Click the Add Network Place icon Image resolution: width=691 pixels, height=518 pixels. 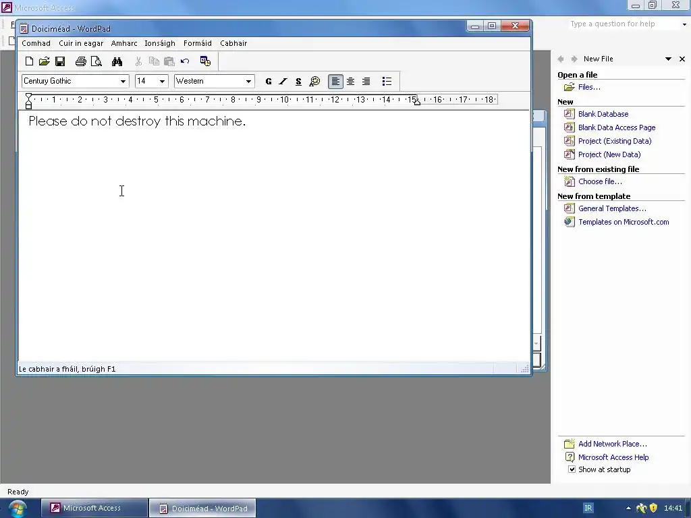pyautogui.click(x=569, y=444)
